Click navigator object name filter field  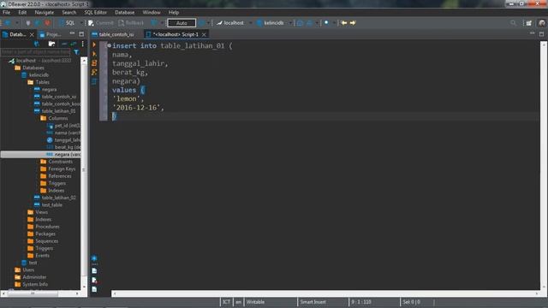point(36,51)
